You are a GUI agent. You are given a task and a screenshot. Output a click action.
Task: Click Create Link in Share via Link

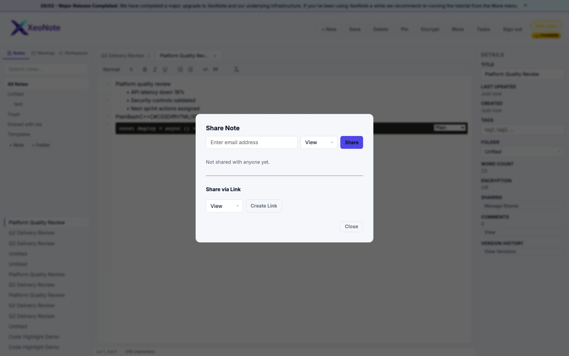tap(264, 206)
